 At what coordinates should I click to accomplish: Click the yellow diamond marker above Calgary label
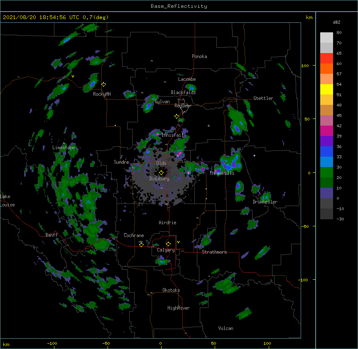(168, 244)
